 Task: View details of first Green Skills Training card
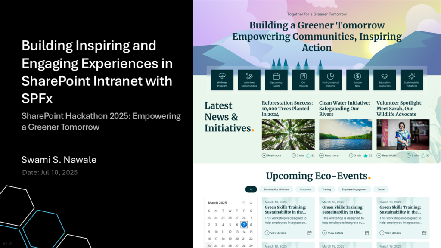tap(275, 233)
